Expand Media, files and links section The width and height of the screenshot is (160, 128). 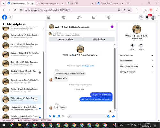[x=136, y=66]
